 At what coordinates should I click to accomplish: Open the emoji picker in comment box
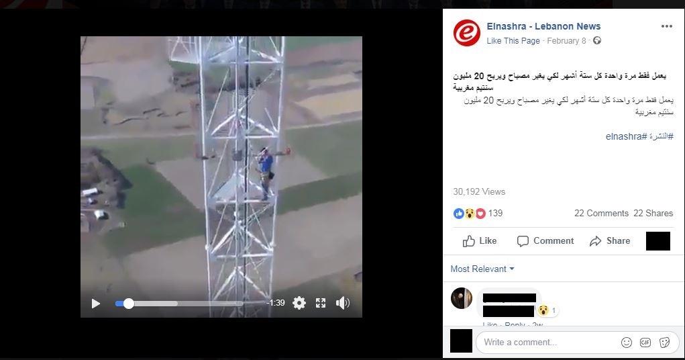(627, 343)
